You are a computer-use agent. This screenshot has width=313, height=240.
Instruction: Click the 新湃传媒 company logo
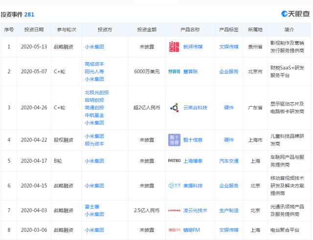coord(174,47)
